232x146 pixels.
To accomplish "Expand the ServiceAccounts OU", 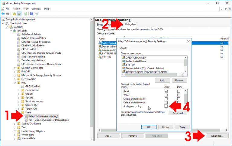I will coord(19,102).
